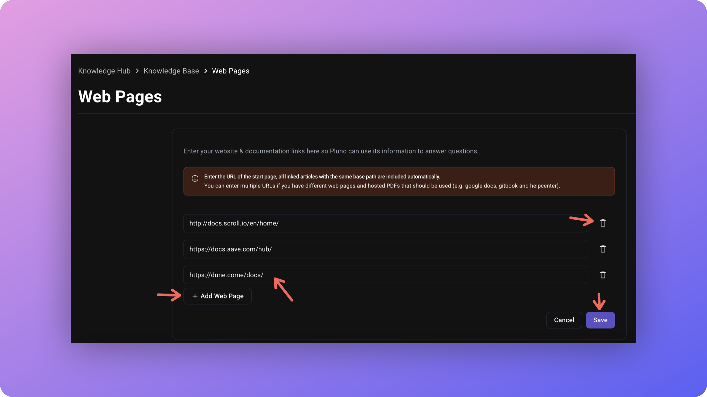Open Knowledge Base breadcrumb link
Screen dimensions: 707x397
point(171,71)
